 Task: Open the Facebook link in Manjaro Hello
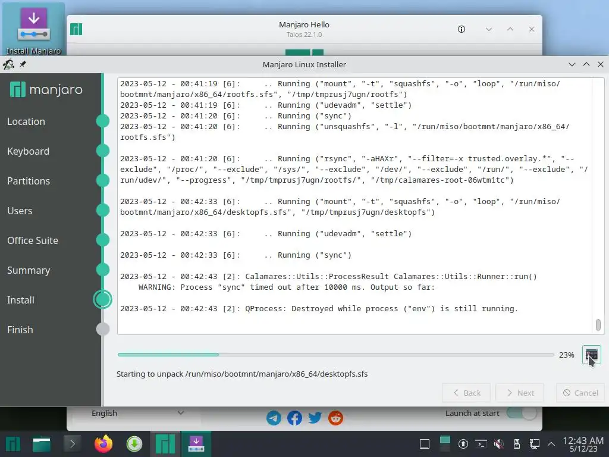coord(294,418)
